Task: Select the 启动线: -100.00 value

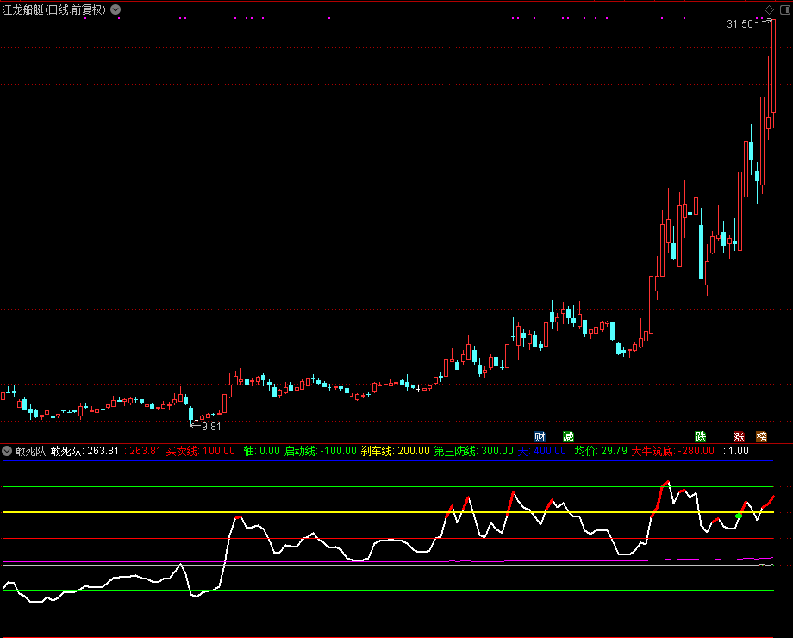Action: point(320,451)
